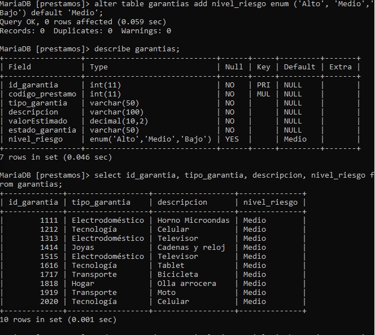The image size is (375, 335).
Task: Click the MUL key value for codigo_prestamo
Action: [x=263, y=94]
